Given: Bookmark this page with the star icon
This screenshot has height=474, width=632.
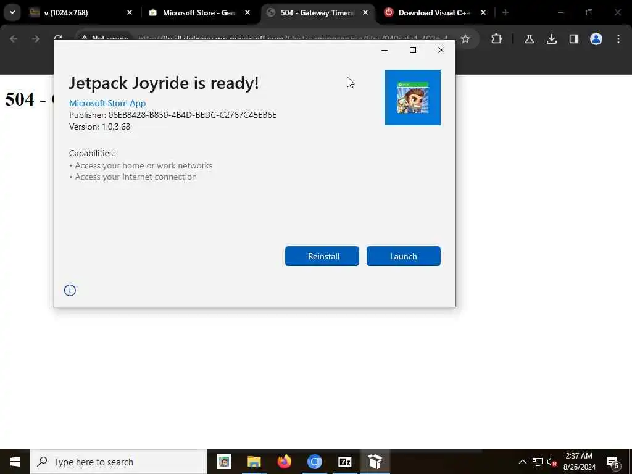Looking at the screenshot, I should [465, 39].
